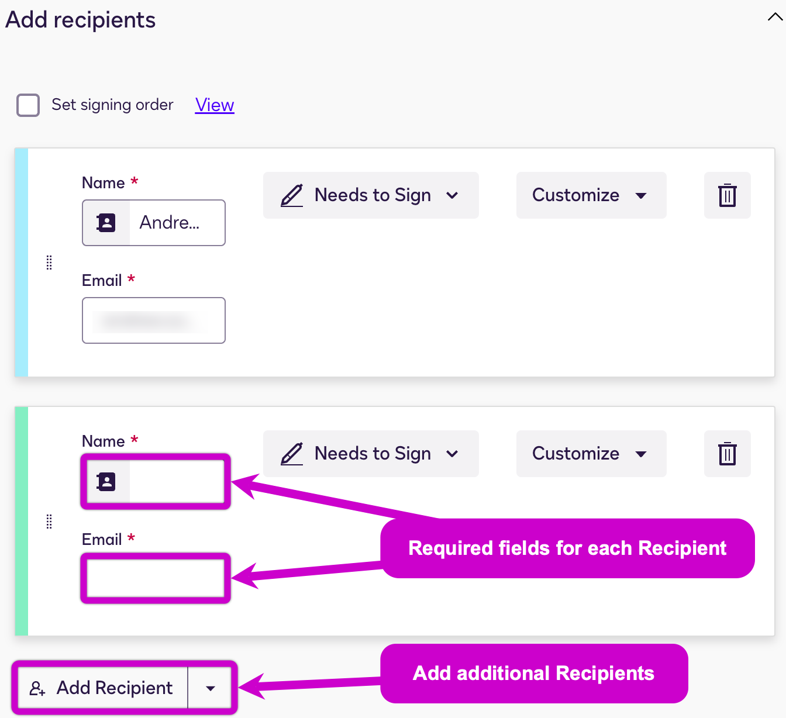Click second recipient's address book icon

106,482
